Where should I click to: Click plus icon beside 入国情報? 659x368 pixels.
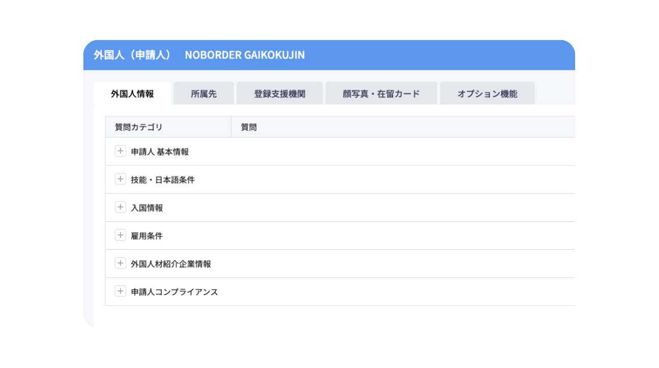(x=120, y=207)
